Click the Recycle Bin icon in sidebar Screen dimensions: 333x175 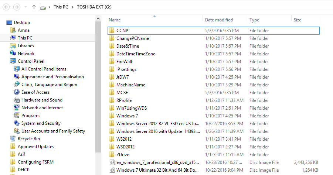[13, 139]
